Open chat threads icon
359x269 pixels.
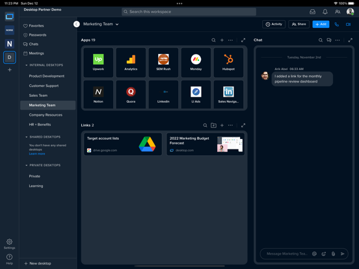329,40
